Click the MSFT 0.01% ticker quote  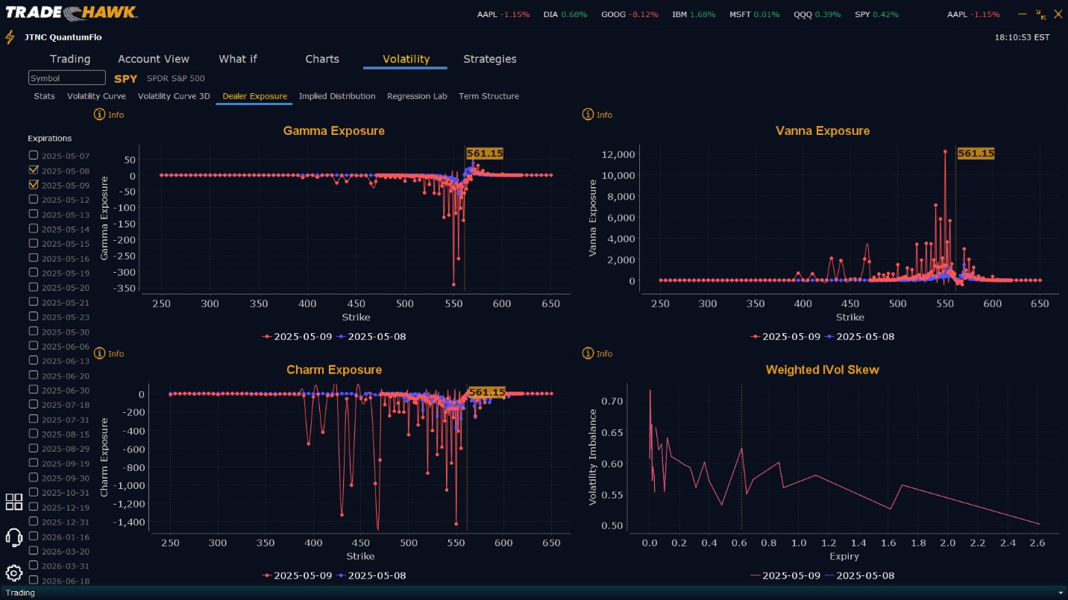pos(754,14)
